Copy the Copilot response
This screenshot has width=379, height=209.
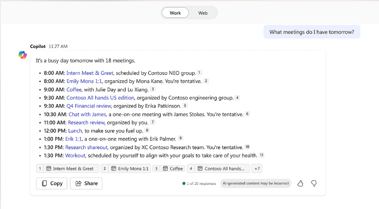pos(51,184)
